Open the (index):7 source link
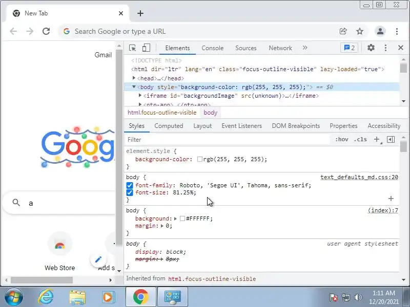This screenshot has width=410, height=307. point(383,210)
